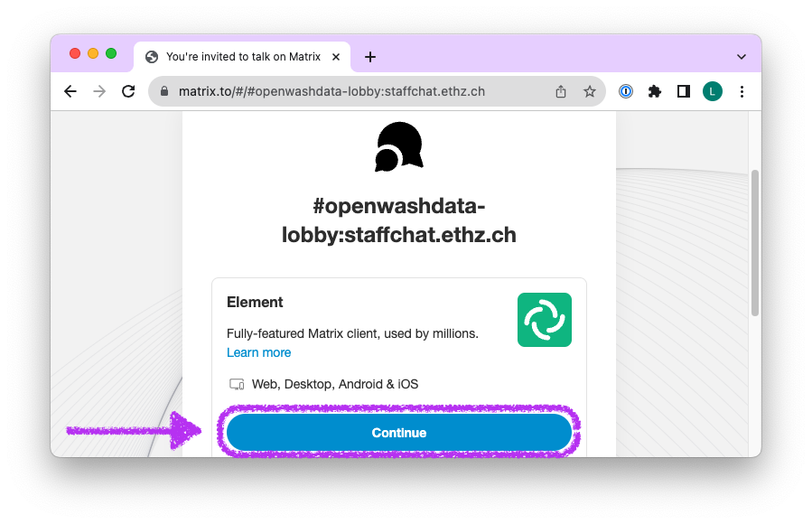
Task: Click the green Element app logo
Action: [545, 320]
